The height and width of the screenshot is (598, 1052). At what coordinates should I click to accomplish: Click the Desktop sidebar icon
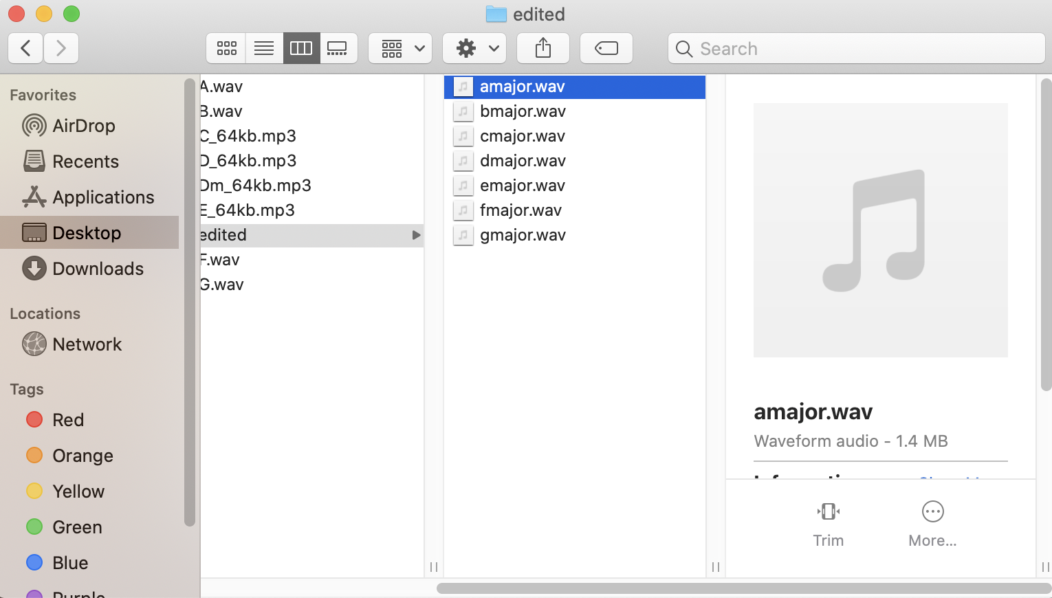coord(34,233)
